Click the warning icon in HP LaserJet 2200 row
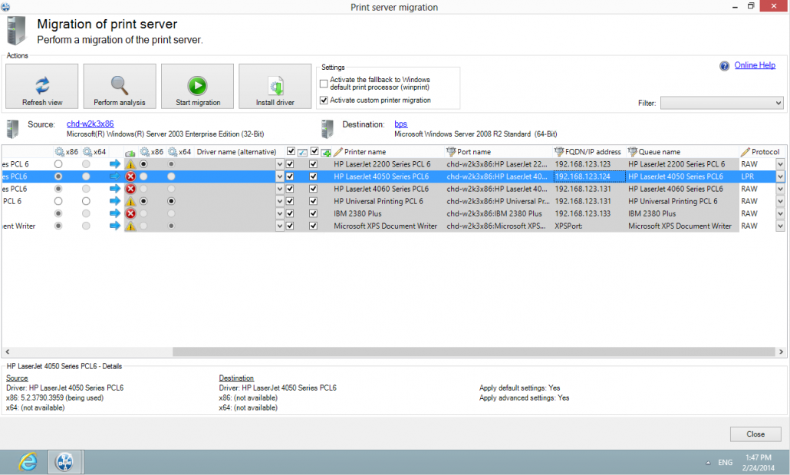 130,164
